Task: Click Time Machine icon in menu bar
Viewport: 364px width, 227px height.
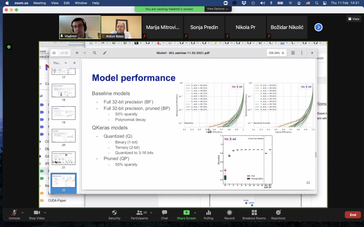Action: pyautogui.click(x=253, y=3)
